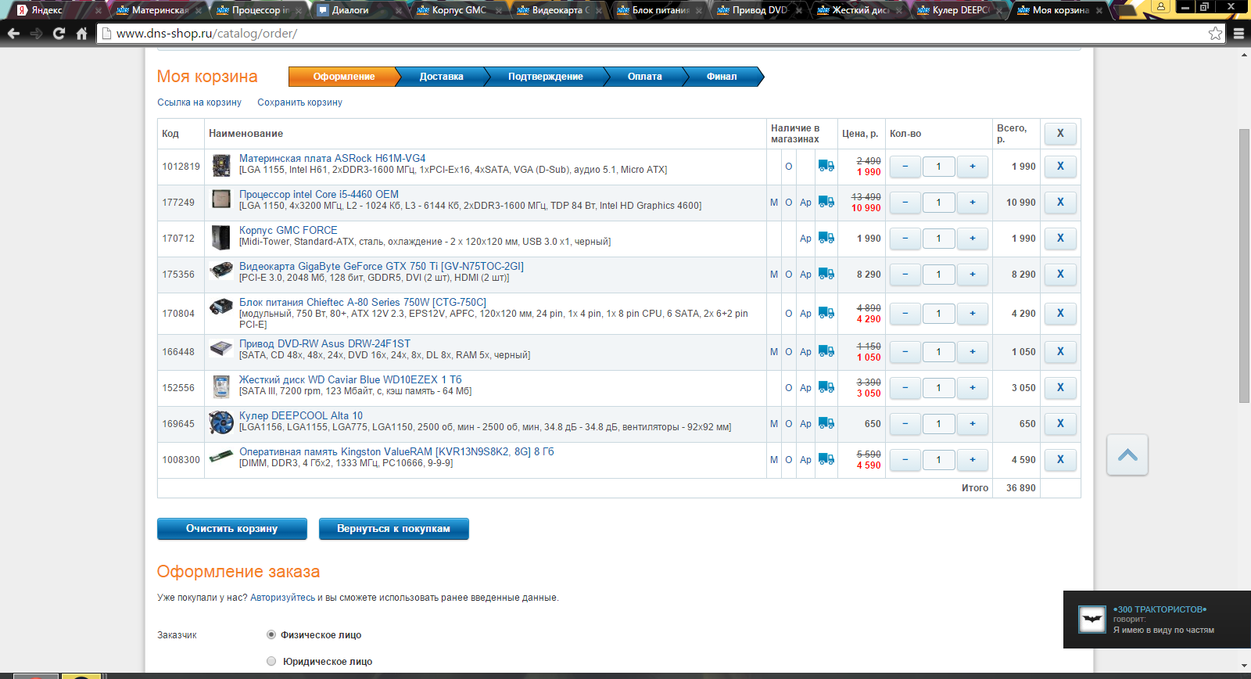Click delivery truck icon for Kingston ValueRAM

(x=826, y=459)
